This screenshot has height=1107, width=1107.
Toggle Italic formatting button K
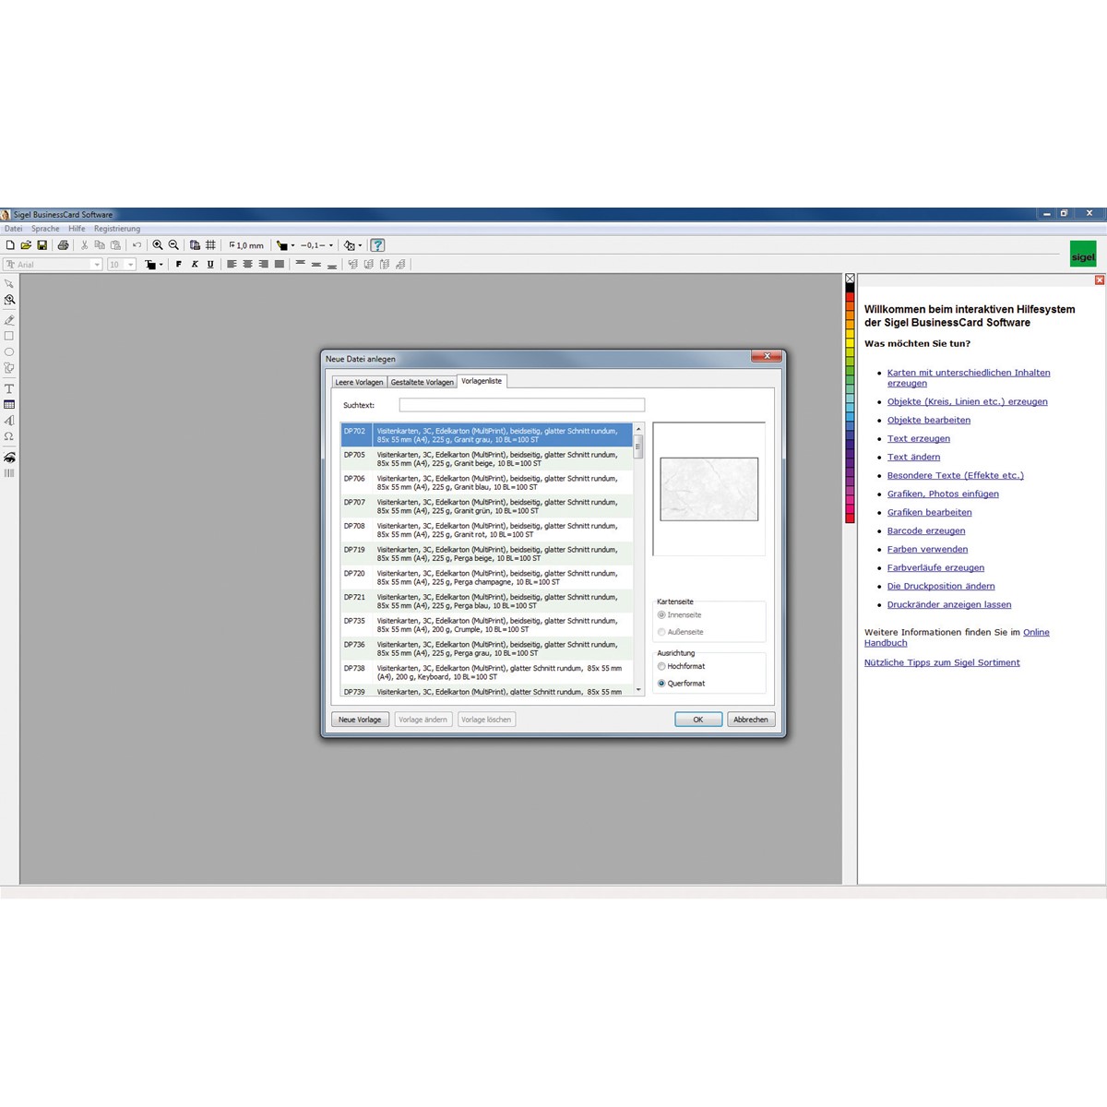point(195,265)
